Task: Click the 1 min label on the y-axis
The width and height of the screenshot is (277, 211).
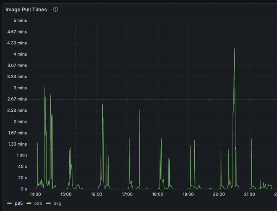Action: [21, 155]
